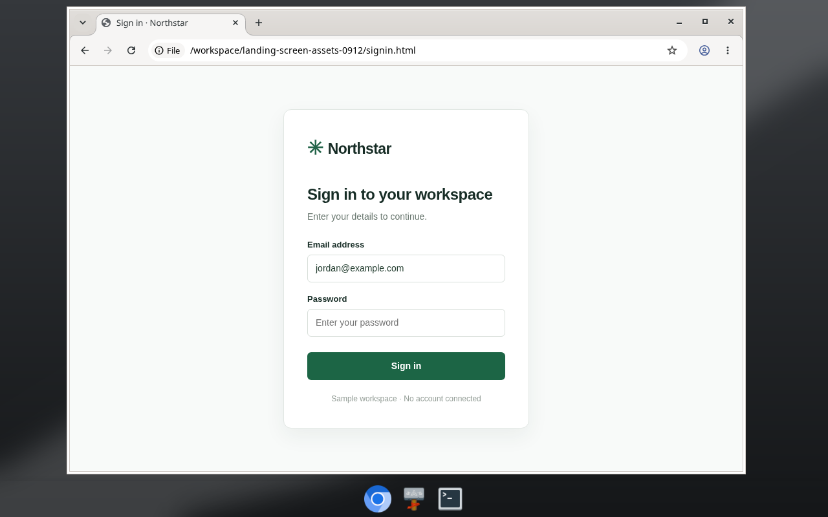Image resolution: width=828 pixels, height=517 pixels.
Task: Open a new tab with the plus button
Action: click(259, 23)
